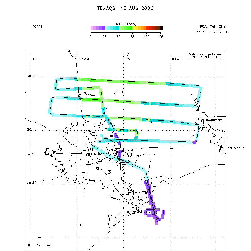Click the Galveston label
251x251 pixels.
(145, 212)
